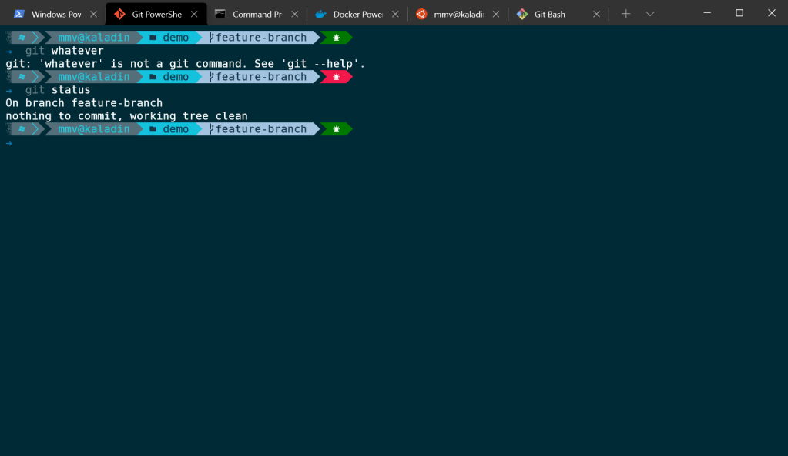788x456 pixels.
Task: Maximize the terminal window
Action: click(x=739, y=13)
